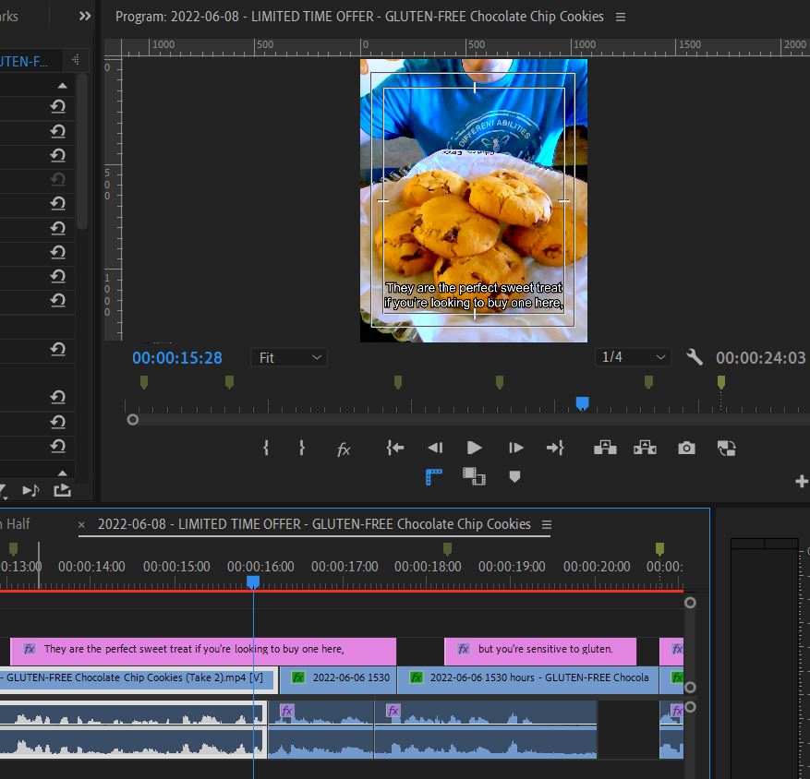Open the Program panel hamburger menu
The image size is (810, 779).
(x=621, y=17)
